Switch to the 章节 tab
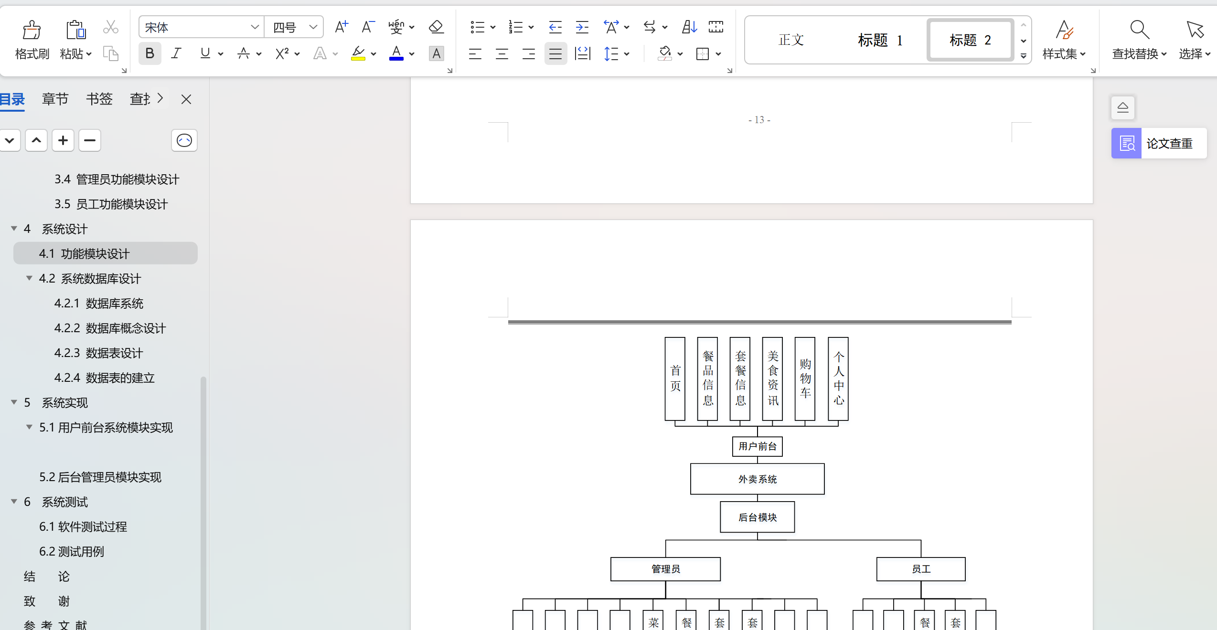This screenshot has height=630, width=1217. click(55, 99)
